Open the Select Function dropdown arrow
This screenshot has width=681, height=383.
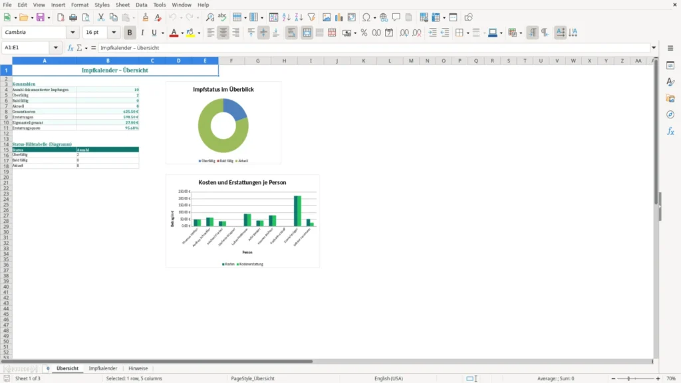[86, 48]
